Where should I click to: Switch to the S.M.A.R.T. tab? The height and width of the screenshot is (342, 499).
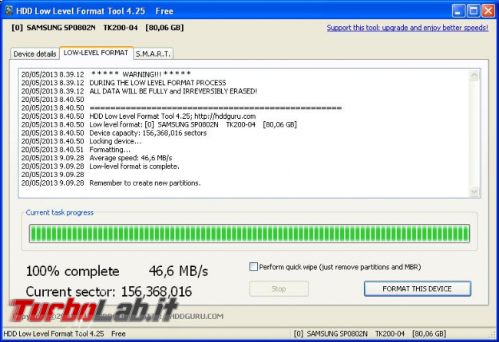(x=153, y=54)
